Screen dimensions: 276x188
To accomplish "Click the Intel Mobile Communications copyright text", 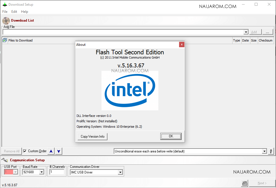I will coord(130,57).
